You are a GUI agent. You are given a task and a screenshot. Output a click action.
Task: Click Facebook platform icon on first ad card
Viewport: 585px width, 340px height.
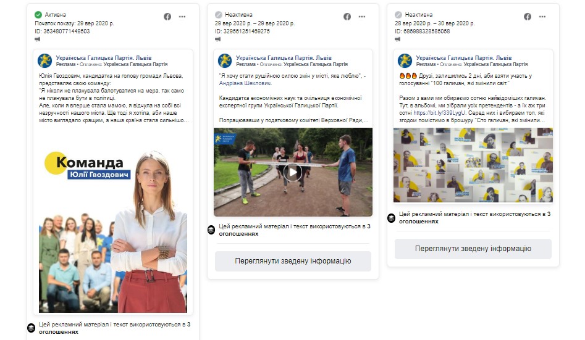click(167, 17)
